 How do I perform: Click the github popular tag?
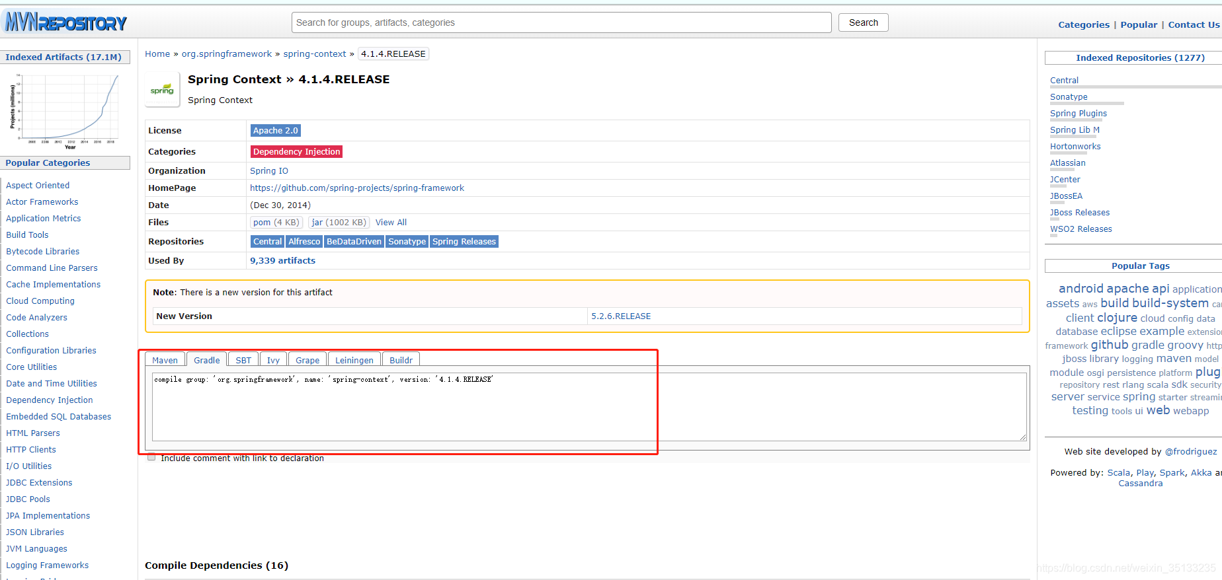[1110, 345]
